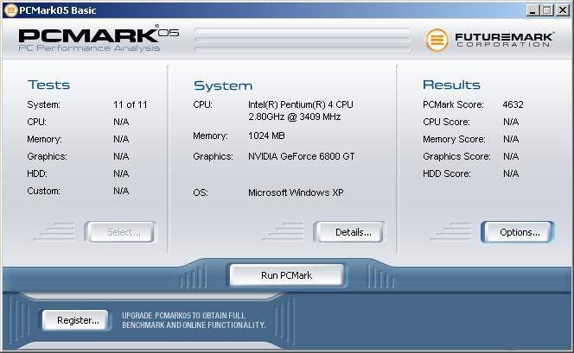574x353 pixels.
Task: Click 'PCMark05 Basic' window title text
Action: click(57, 10)
